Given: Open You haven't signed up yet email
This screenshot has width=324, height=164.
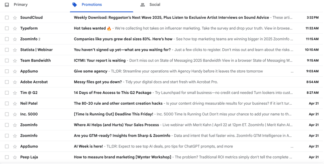Looking at the screenshot, I should (122, 50).
